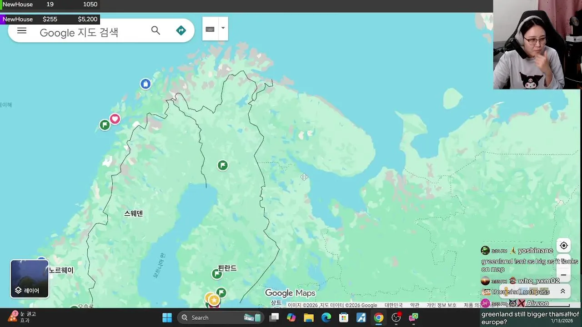Open OBS Studio from the taskbar
The width and height of the screenshot is (582, 327).
tap(396, 317)
